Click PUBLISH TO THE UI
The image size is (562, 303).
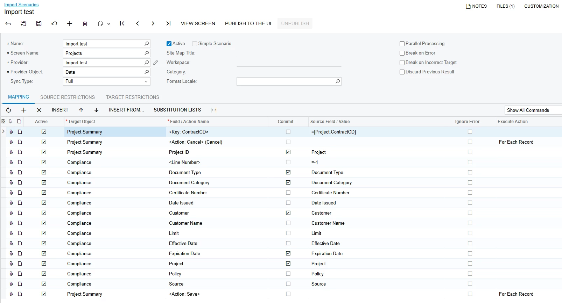pos(248,23)
